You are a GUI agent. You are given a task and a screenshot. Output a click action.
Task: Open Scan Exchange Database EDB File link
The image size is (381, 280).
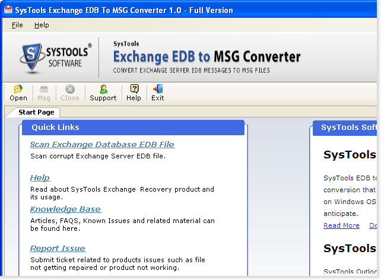[x=102, y=145]
